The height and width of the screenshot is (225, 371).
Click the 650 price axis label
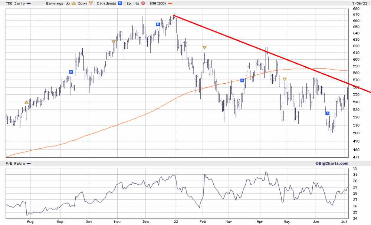pos(356,27)
